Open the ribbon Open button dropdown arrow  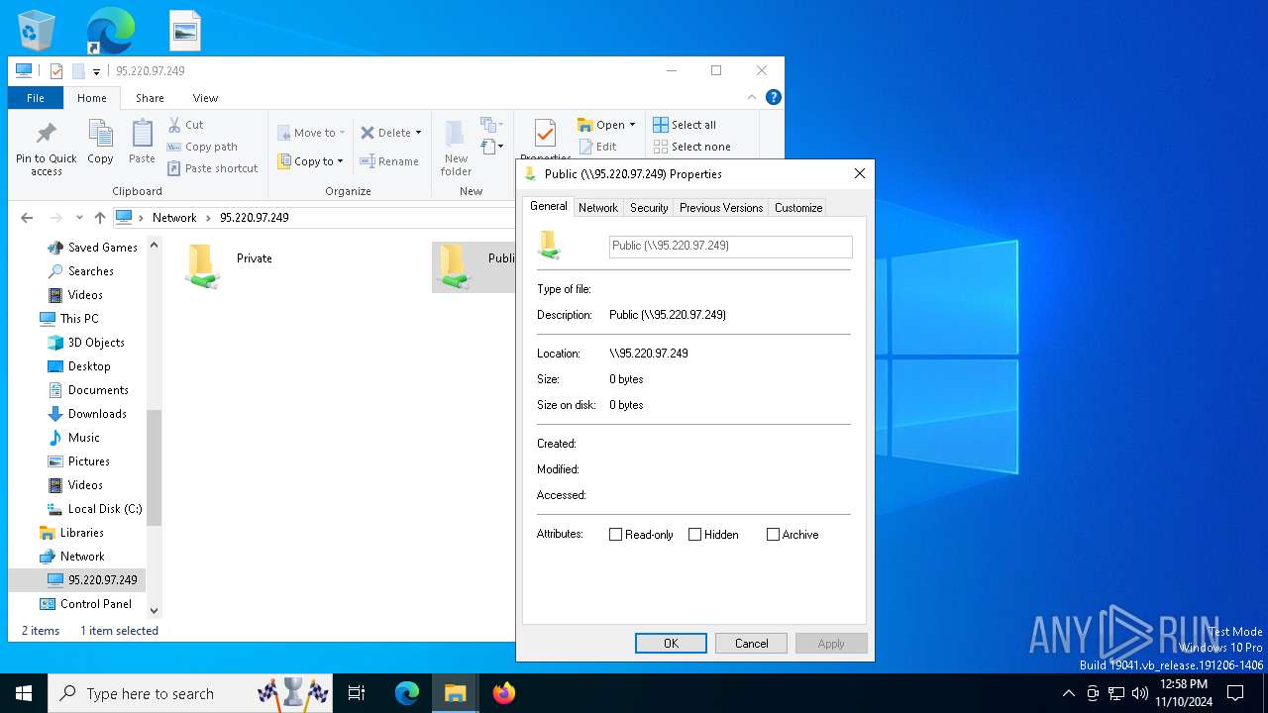pyautogui.click(x=632, y=125)
